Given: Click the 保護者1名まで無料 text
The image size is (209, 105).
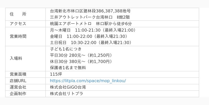Looking at the screenshot, I should pos(68,68).
